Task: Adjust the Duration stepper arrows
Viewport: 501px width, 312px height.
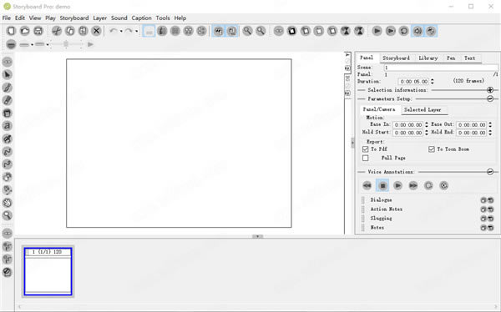Action: (433, 82)
